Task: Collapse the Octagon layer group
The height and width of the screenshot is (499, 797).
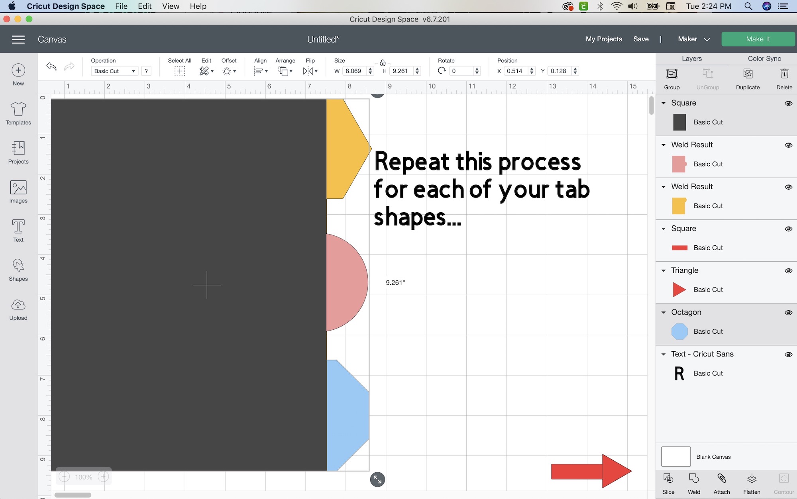Action: pyautogui.click(x=664, y=313)
